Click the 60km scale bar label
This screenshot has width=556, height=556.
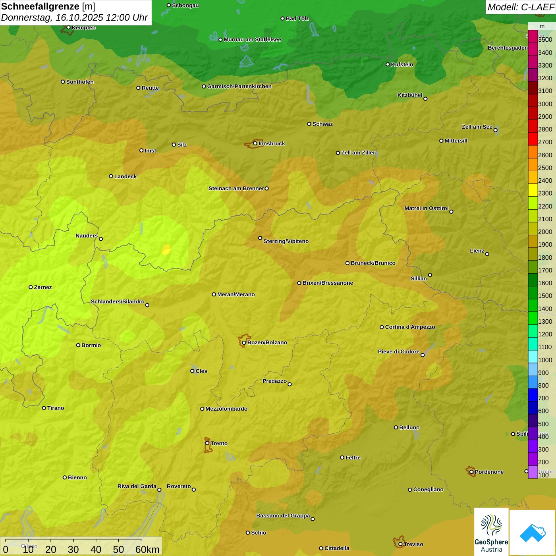147,549
